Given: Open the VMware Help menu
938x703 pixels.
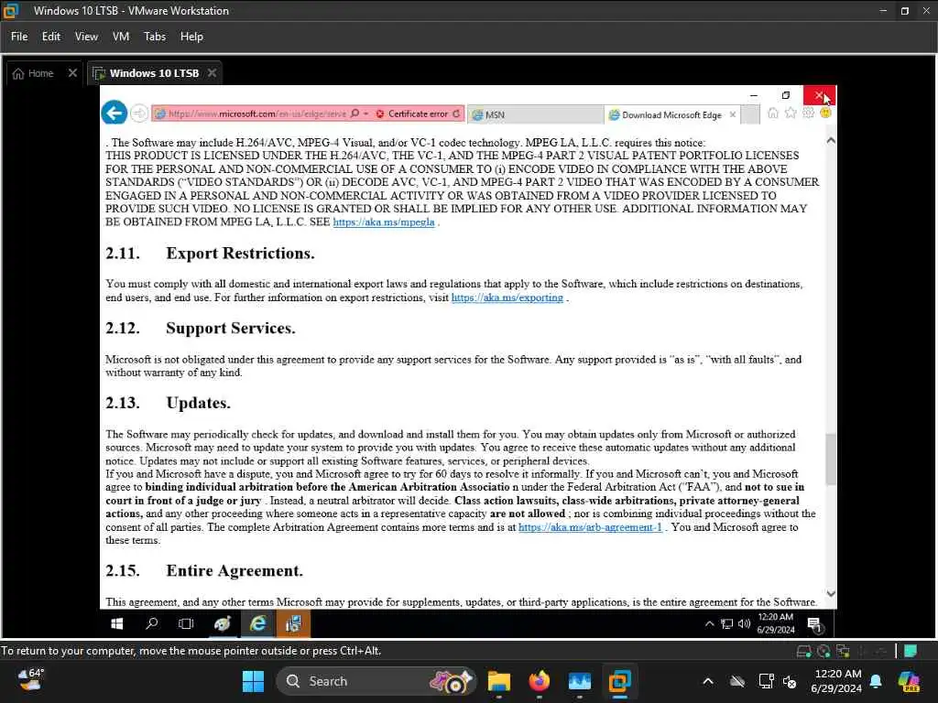Looking at the screenshot, I should (x=191, y=37).
